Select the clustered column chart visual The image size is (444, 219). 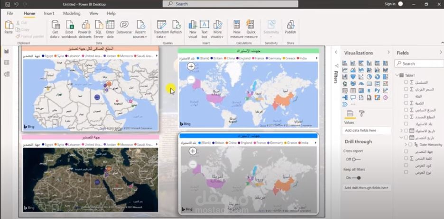pos(369,63)
